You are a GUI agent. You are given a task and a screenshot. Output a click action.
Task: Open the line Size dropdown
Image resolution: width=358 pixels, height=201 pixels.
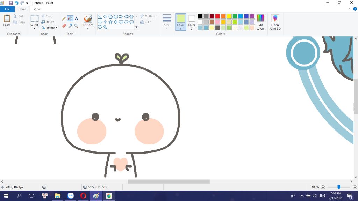click(x=167, y=22)
